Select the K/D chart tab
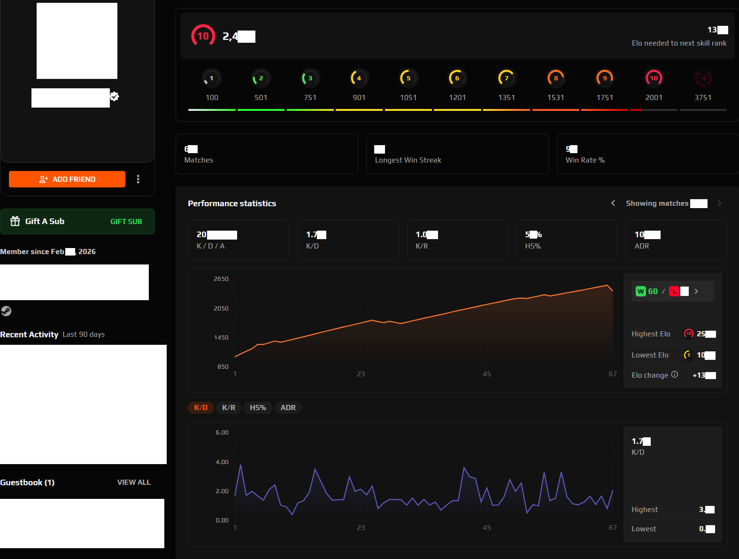 pyautogui.click(x=200, y=408)
